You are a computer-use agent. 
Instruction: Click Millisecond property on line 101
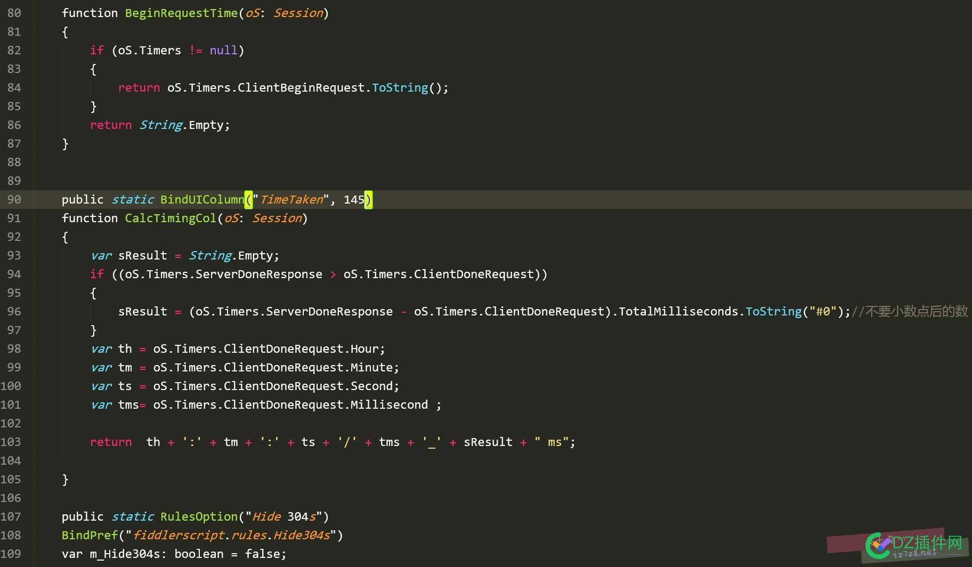pos(389,404)
